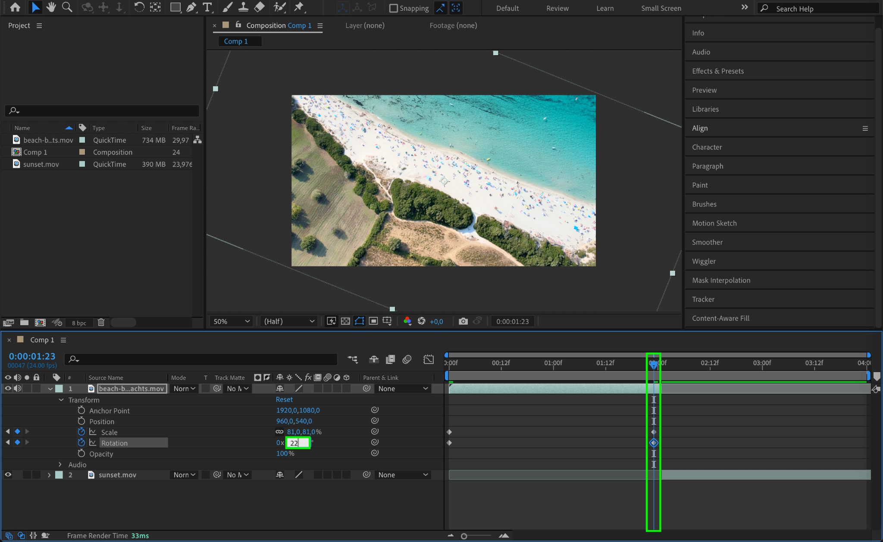Click the Scale keyframe at 0:00f
The image size is (883, 542).
click(x=449, y=432)
